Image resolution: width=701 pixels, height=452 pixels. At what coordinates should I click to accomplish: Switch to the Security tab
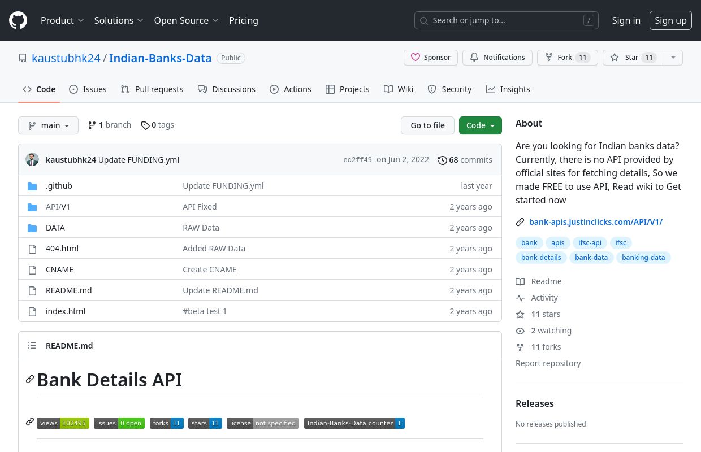coord(449,89)
